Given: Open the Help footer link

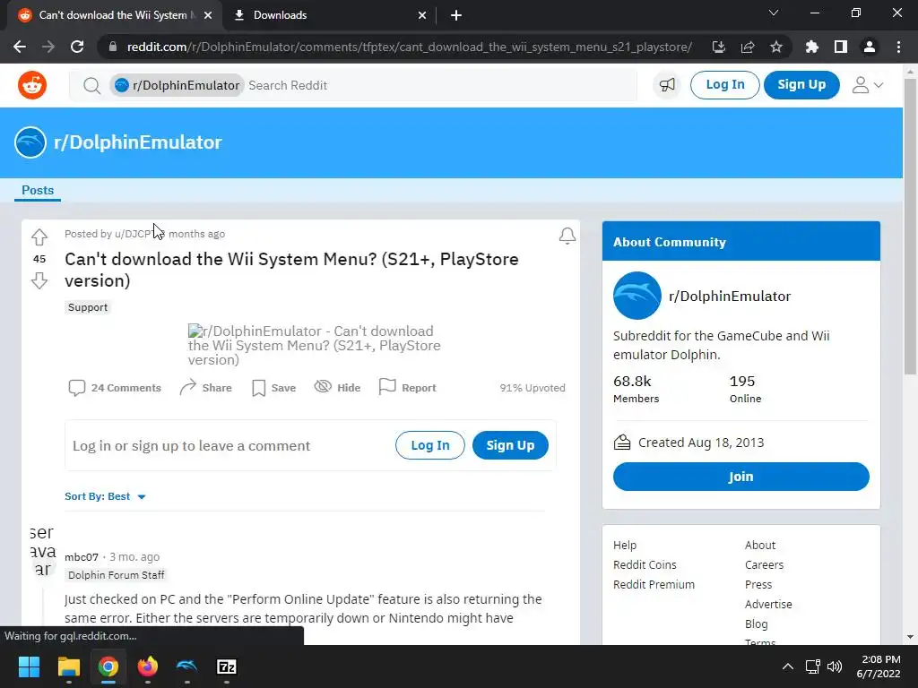Looking at the screenshot, I should [x=625, y=545].
